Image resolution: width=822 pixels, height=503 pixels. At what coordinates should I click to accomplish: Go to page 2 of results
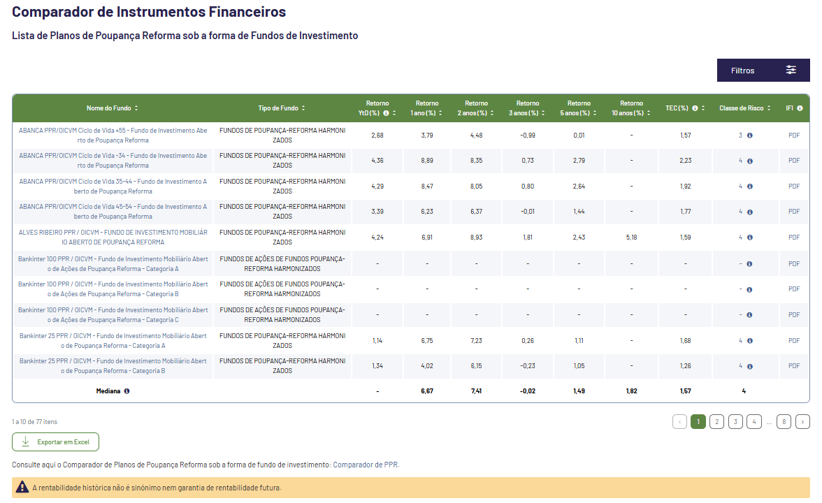(716, 421)
